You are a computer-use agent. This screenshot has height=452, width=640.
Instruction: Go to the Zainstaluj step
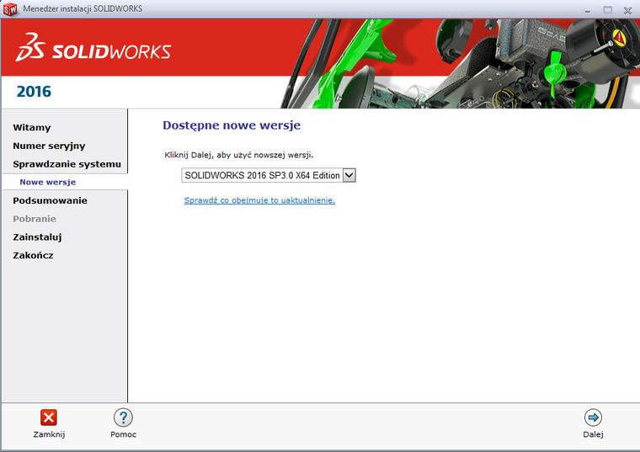37,237
